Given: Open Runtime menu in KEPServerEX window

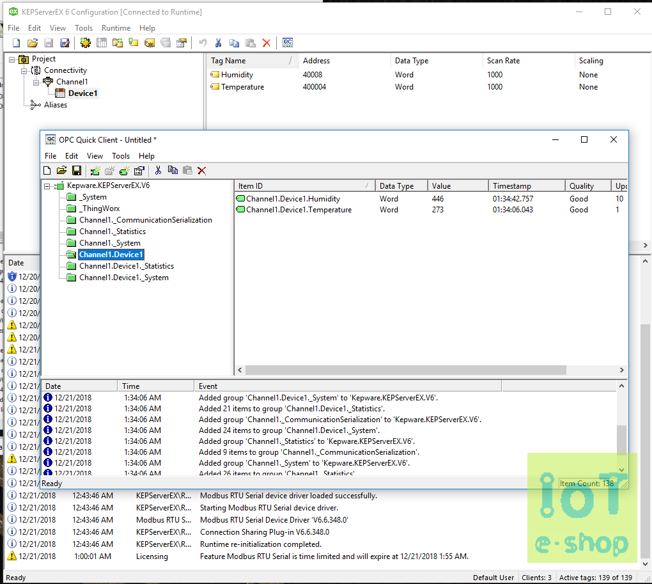Looking at the screenshot, I should (116, 28).
